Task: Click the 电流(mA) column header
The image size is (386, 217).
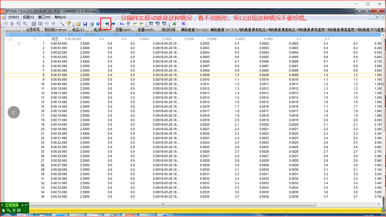Action: [x=100, y=30]
